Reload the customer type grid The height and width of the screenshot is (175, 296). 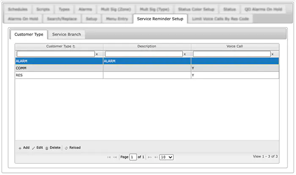73,148
